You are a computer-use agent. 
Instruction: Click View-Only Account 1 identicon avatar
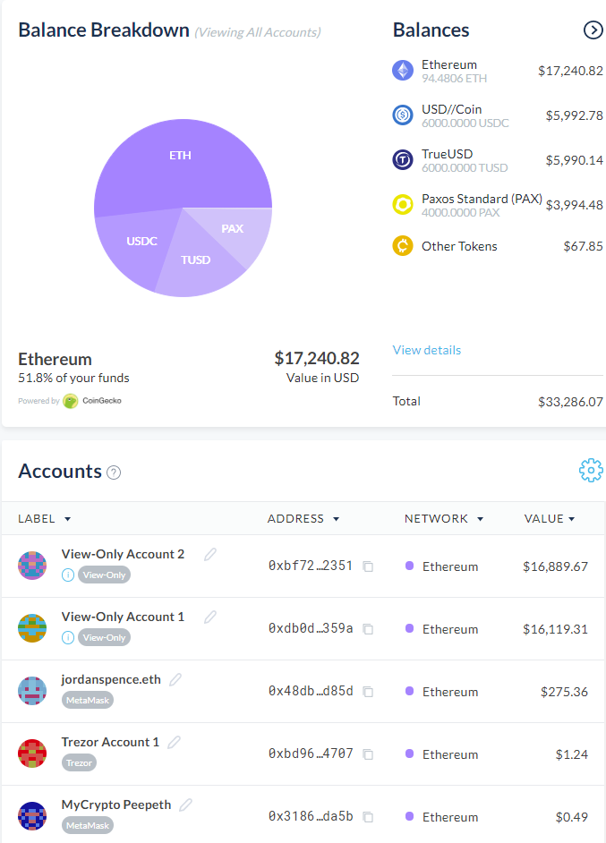[x=32, y=628]
